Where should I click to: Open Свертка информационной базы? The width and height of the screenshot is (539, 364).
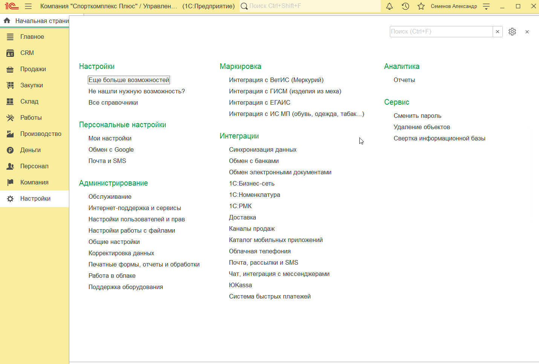tap(440, 138)
